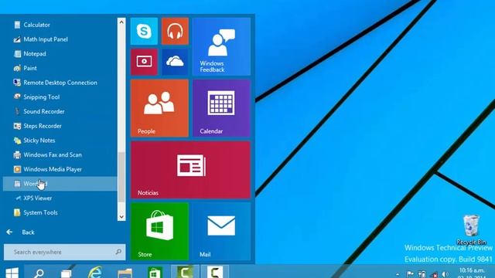The width and height of the screenshot is (495, 278).
Task: Click the Search everywhere box
Action: [64, 253]
